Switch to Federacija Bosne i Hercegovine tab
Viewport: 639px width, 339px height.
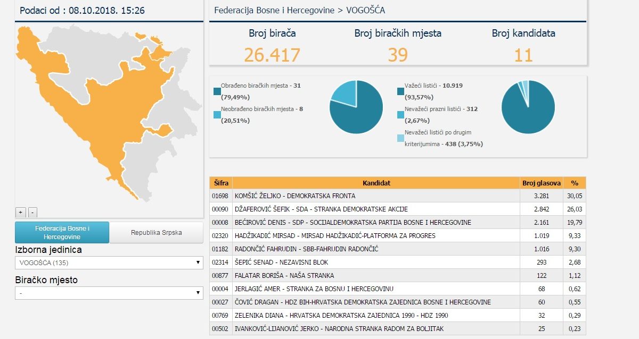[62, 232]
